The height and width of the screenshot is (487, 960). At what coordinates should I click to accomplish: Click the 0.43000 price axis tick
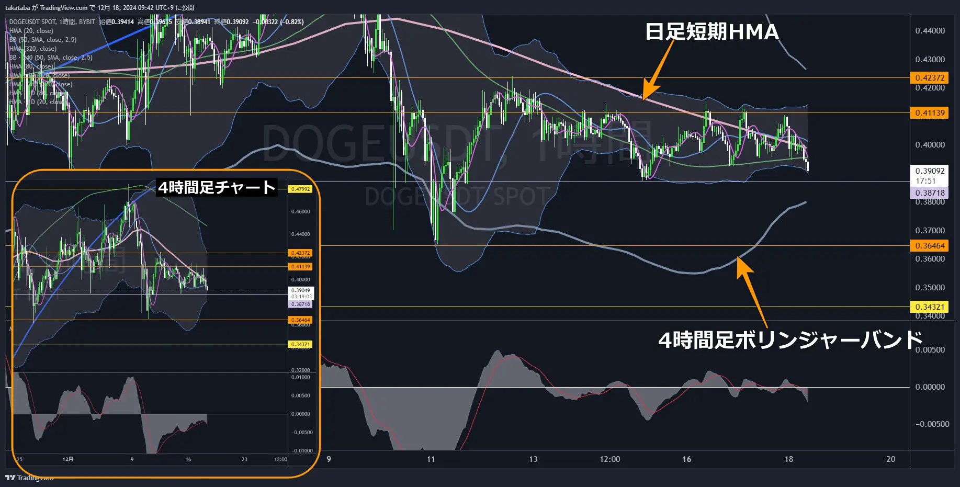click(930, 60)
